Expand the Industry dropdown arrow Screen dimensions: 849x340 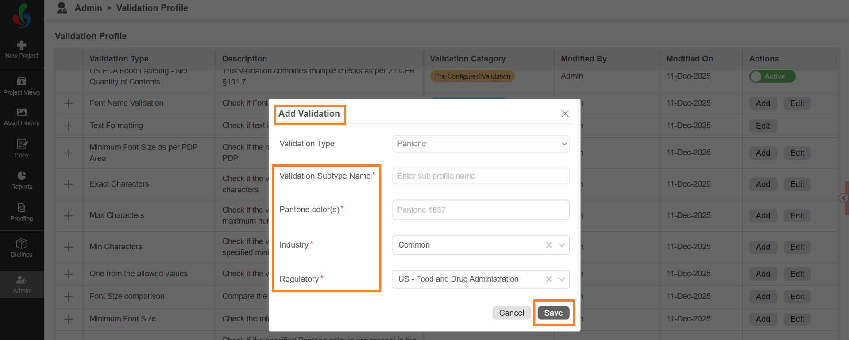pos(562,245)
